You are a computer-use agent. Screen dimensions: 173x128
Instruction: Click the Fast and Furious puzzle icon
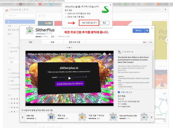click(144, 117)
